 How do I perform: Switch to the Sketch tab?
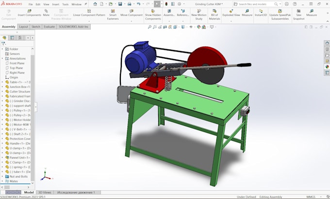click(36, 27)
